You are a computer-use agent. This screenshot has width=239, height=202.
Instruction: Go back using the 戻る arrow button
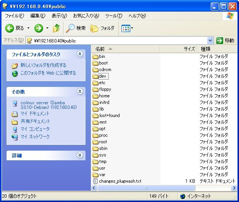point(15,28)
